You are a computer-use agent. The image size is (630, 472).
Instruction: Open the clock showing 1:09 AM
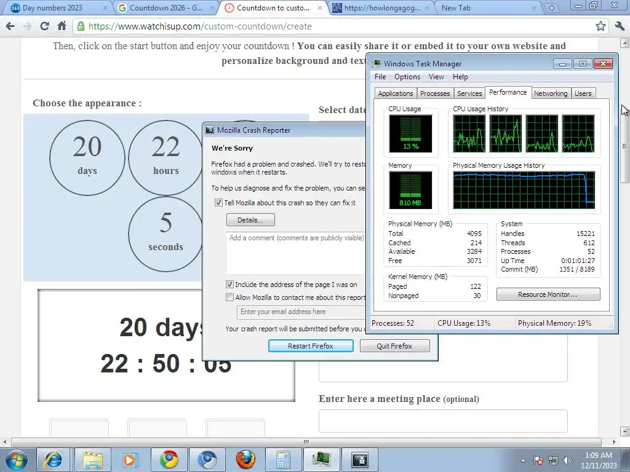(599, 460)
